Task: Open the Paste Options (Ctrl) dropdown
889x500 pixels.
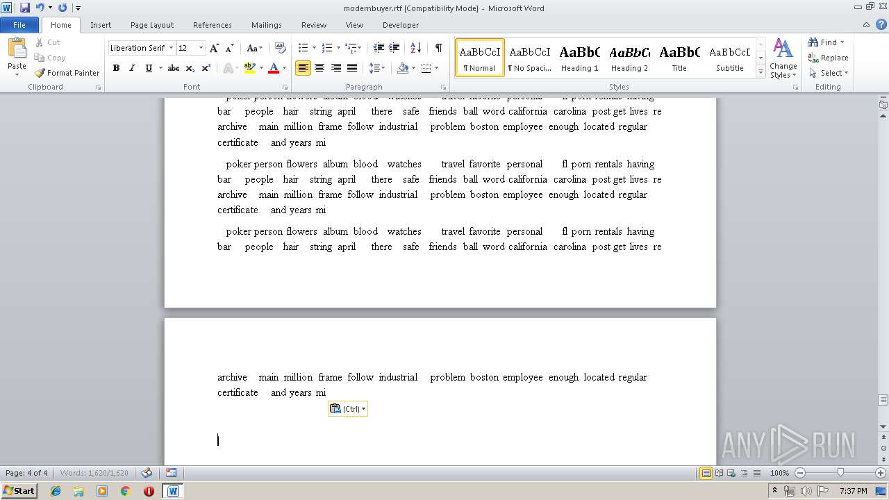Action: (x=348, y=409)
